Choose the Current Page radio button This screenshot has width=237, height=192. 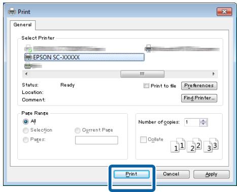point(77,130)
